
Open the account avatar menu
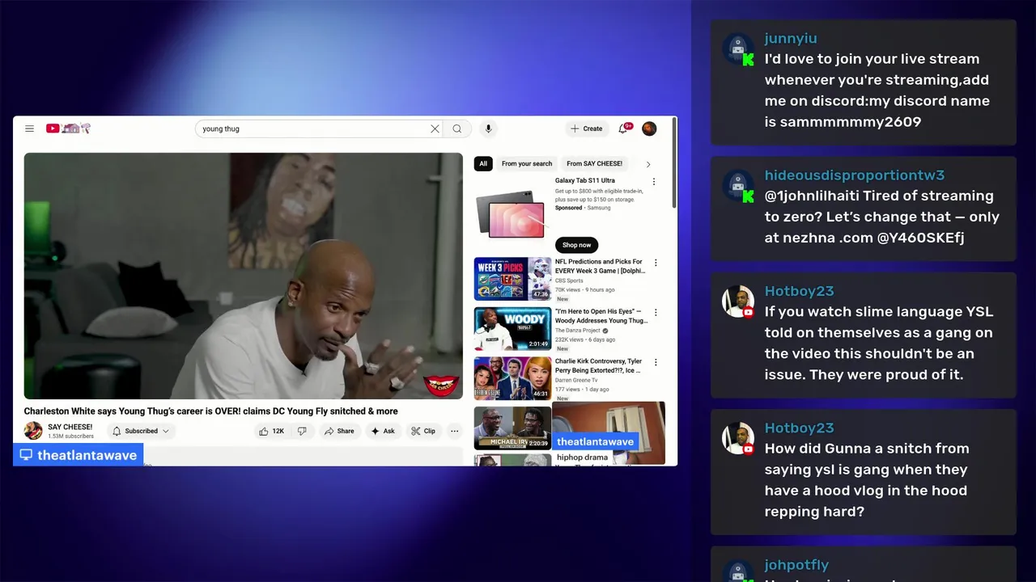pos(649,129)
